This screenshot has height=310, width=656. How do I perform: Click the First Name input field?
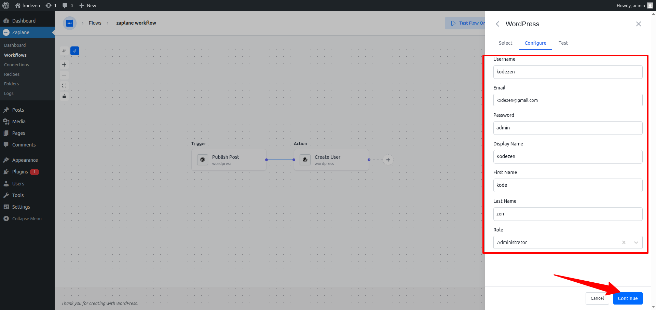pyautogui.click(x=568, y=185)
